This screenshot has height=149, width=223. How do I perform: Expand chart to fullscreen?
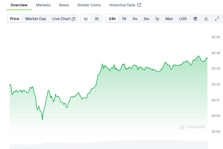pos(217,19)
